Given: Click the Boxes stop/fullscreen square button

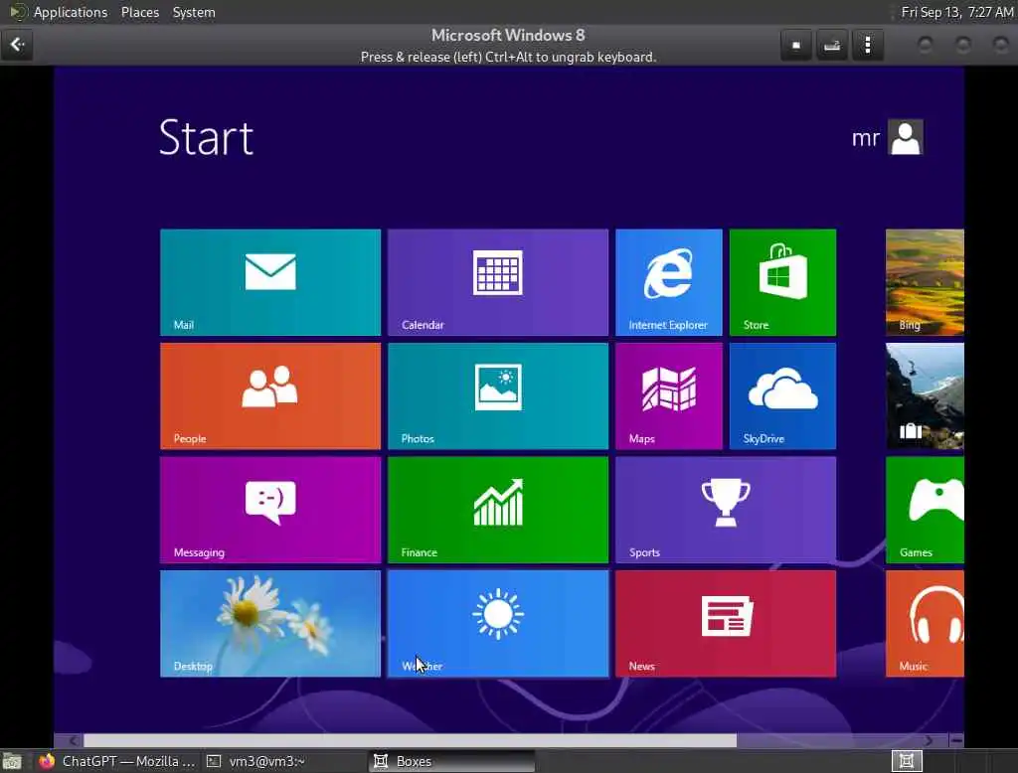Looking at the screenshot, I should click(796, 45).
